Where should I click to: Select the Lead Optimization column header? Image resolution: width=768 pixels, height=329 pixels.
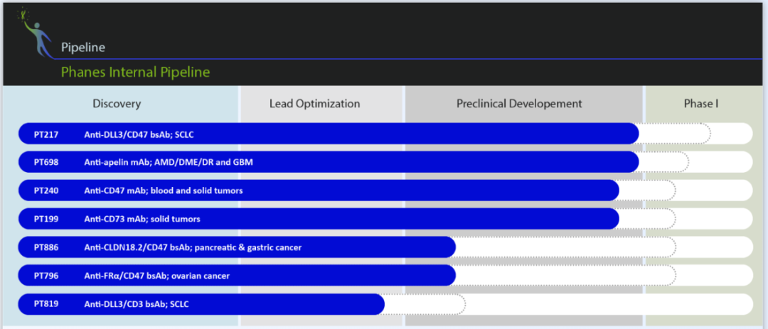[314, 104]
